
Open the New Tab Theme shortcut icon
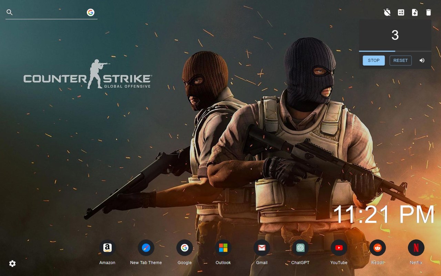[x=146, y=248]
